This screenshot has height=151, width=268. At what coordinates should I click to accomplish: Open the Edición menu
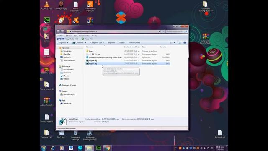coord(69,36)
